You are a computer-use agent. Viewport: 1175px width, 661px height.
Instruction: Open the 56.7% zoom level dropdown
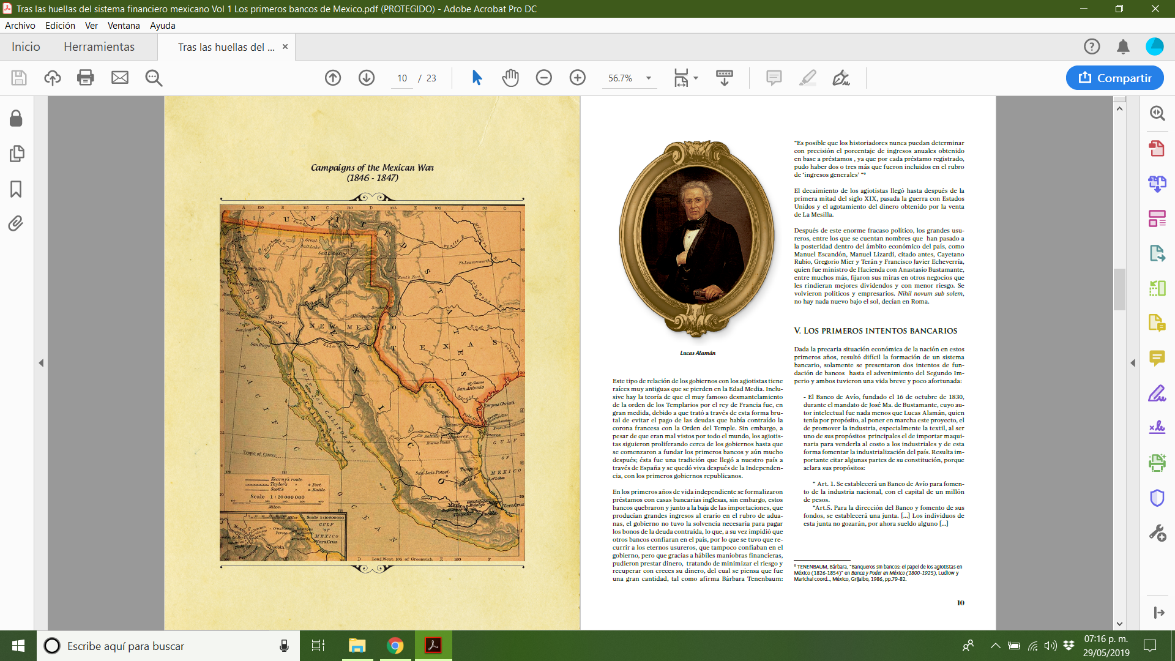(649, 78)
